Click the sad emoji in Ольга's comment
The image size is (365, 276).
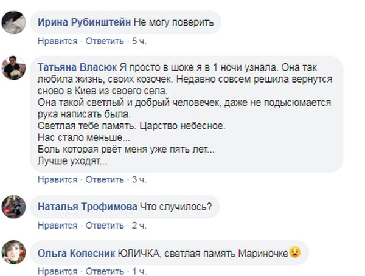[x=295, y=252]
